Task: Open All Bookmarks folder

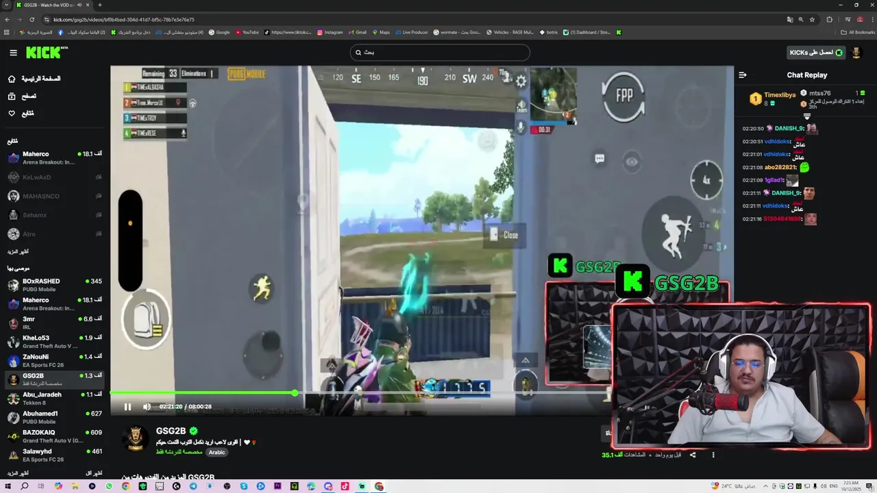Action: [x=858, y=32]
